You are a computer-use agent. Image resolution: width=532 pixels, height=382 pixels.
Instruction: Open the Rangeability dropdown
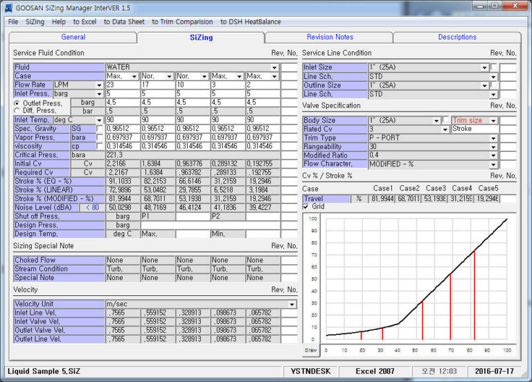[x=494, y=147]
